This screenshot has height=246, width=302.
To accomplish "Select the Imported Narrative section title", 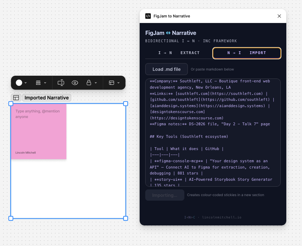I will 47,98.
